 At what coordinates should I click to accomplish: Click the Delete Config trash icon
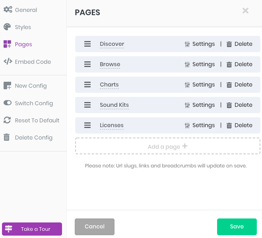[x=7, y=137]
